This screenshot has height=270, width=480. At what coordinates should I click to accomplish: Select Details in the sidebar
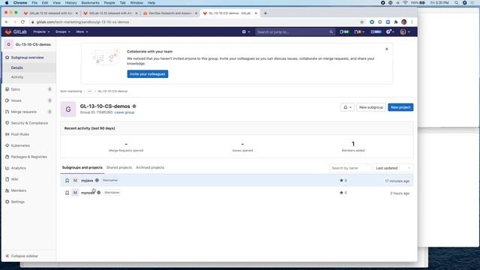click(x=16, y=67)
